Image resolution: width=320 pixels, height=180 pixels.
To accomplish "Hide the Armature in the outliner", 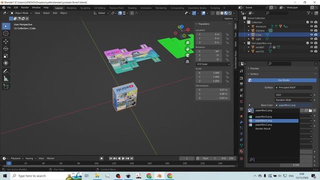I will pyautogui.click(x=311, y=26).
